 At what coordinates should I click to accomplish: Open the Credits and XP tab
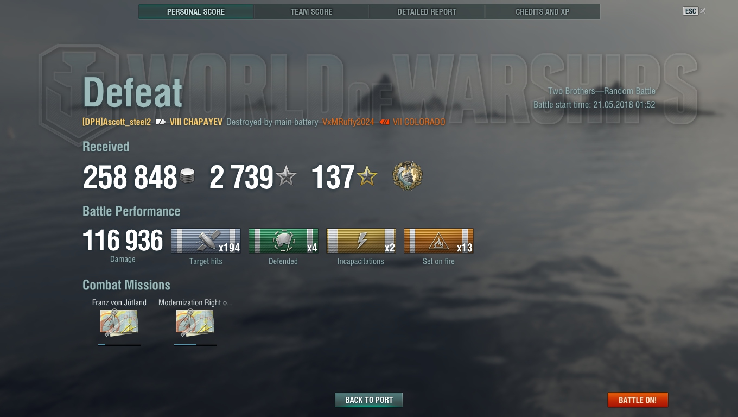coord(542,11)
